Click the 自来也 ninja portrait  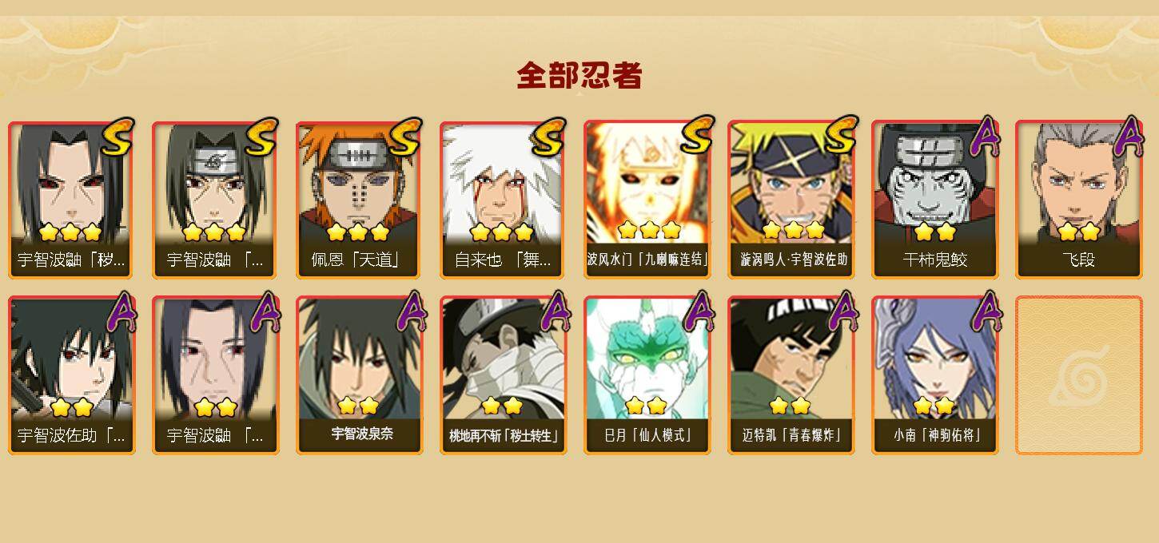pyautogui.click(x=503, y=200)
